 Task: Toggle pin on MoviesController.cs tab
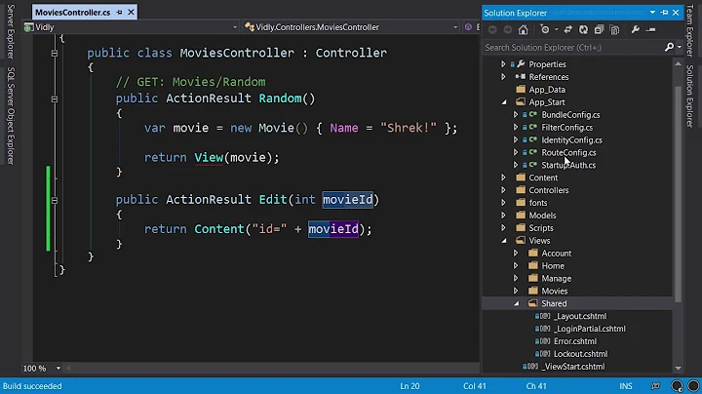click(x=119, y=12)
